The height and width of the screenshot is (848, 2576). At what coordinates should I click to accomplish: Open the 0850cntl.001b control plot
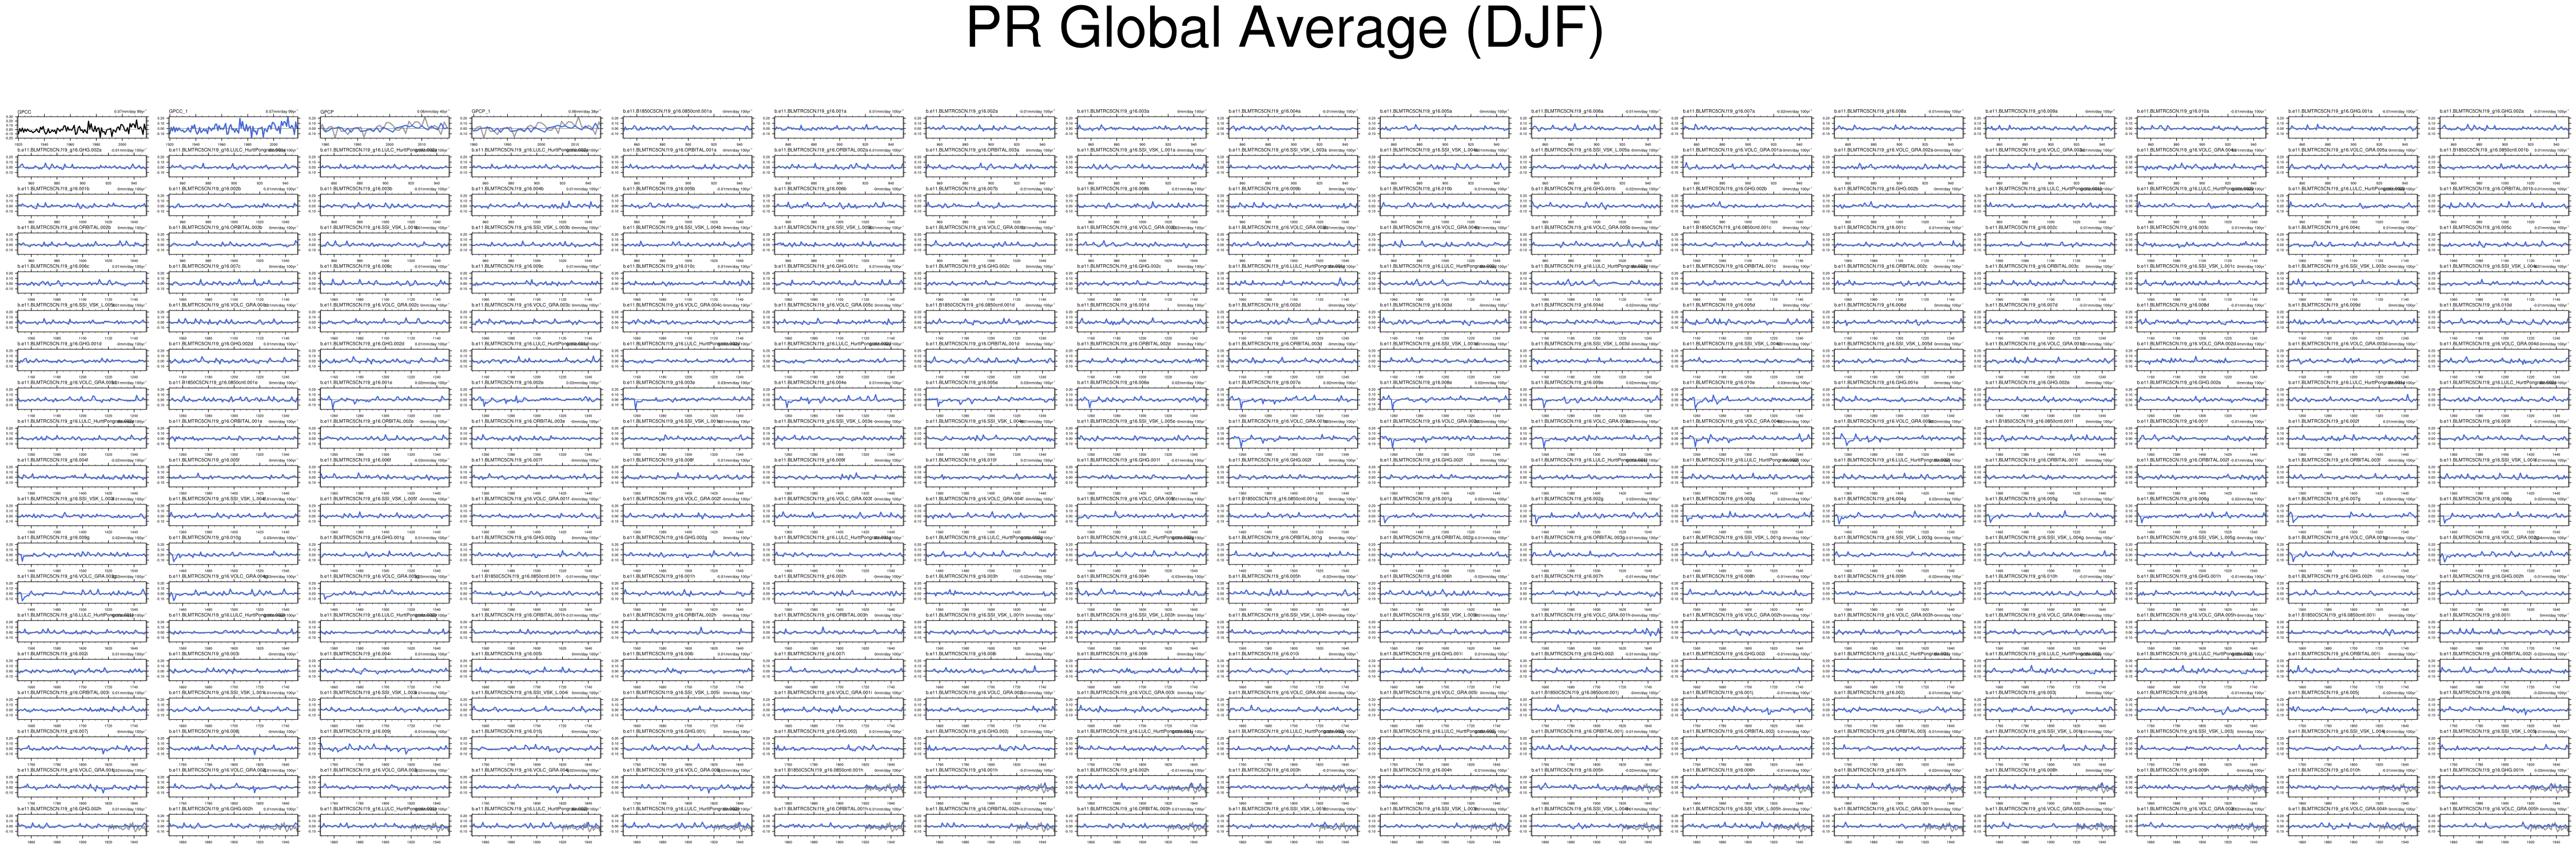click(2504, 166)
